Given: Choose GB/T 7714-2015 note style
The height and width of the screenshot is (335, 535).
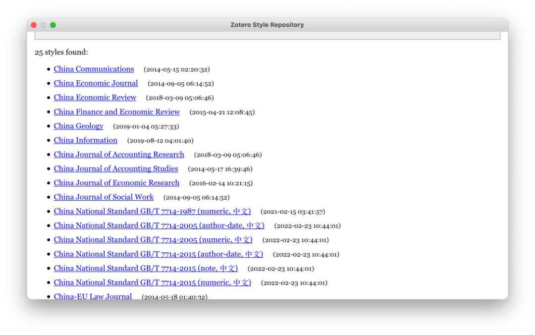Looking at the screenshot, I should pos(146,269).
